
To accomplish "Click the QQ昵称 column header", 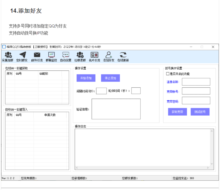I will point(50,74).
